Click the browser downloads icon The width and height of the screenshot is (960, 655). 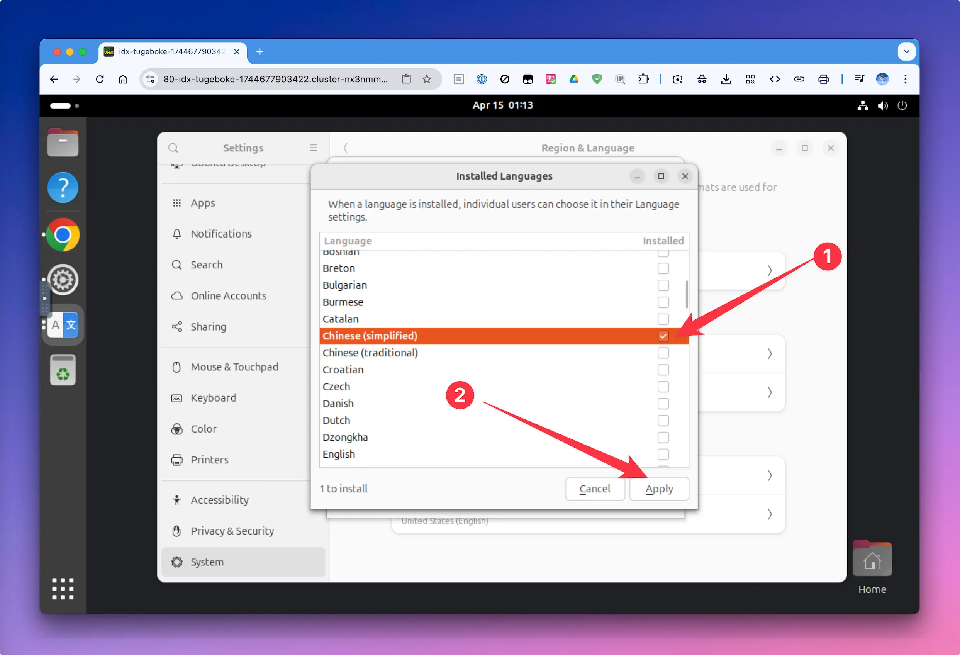[726, 79]
